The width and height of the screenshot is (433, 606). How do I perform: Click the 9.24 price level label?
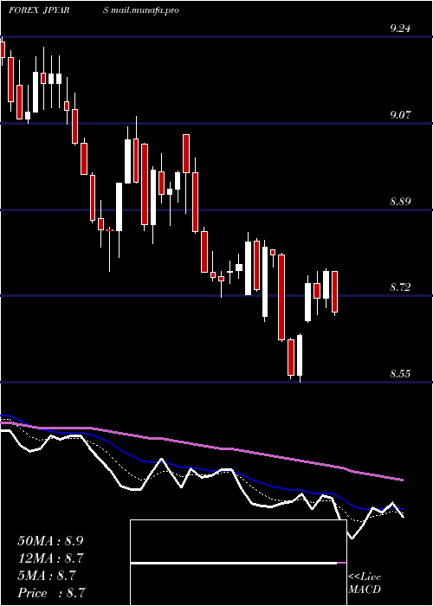(400, 29)
